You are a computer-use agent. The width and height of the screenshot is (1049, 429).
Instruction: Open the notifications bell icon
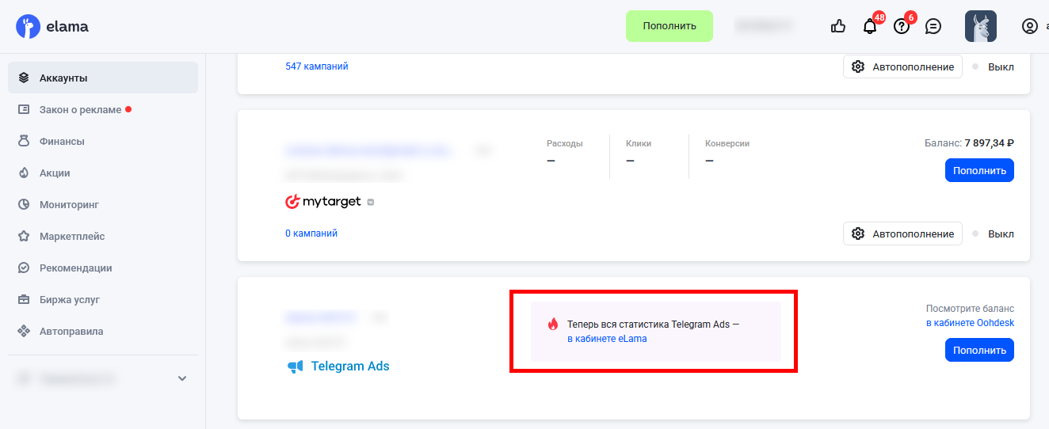click(870, 26)
